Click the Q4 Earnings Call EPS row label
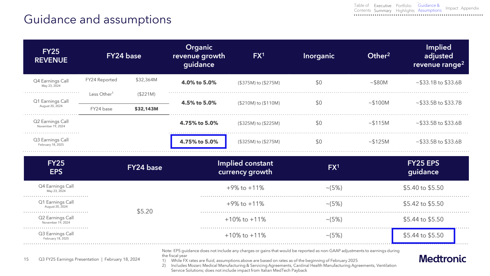The image size is (490, 276). click(56, 188)
